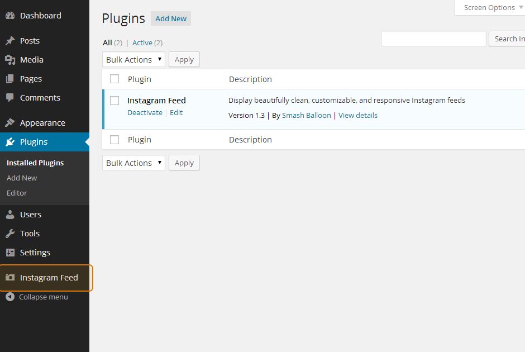
Task: Click the Appearance paintbrush icon
Action: pyautogui.click(x=10, y=123)
